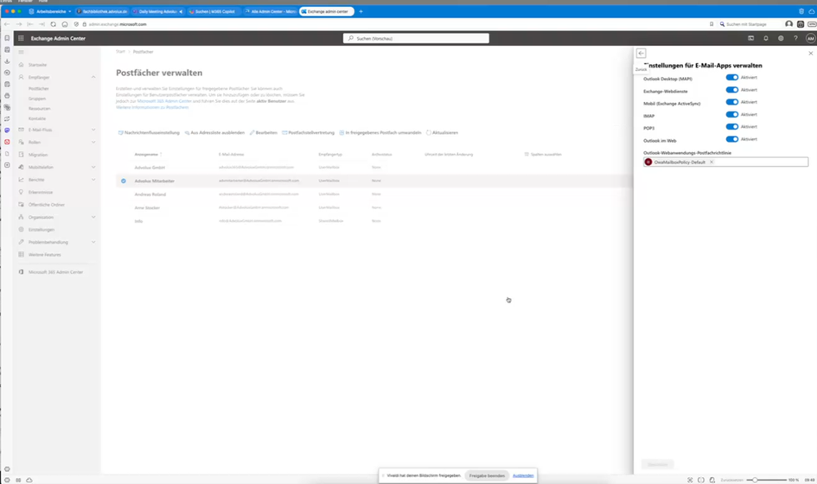Remove the OwaMailboxPolicy-Default tag

click(x=712, y=162)
